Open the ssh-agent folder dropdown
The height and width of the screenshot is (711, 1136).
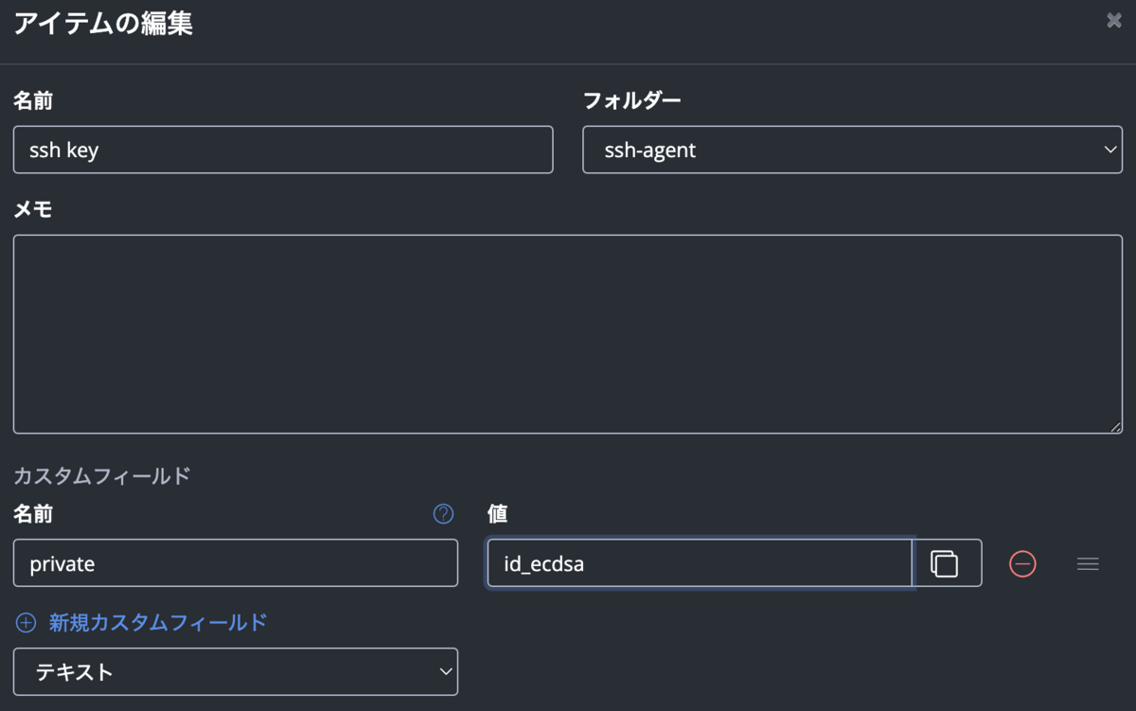click(x=852, y=150)
